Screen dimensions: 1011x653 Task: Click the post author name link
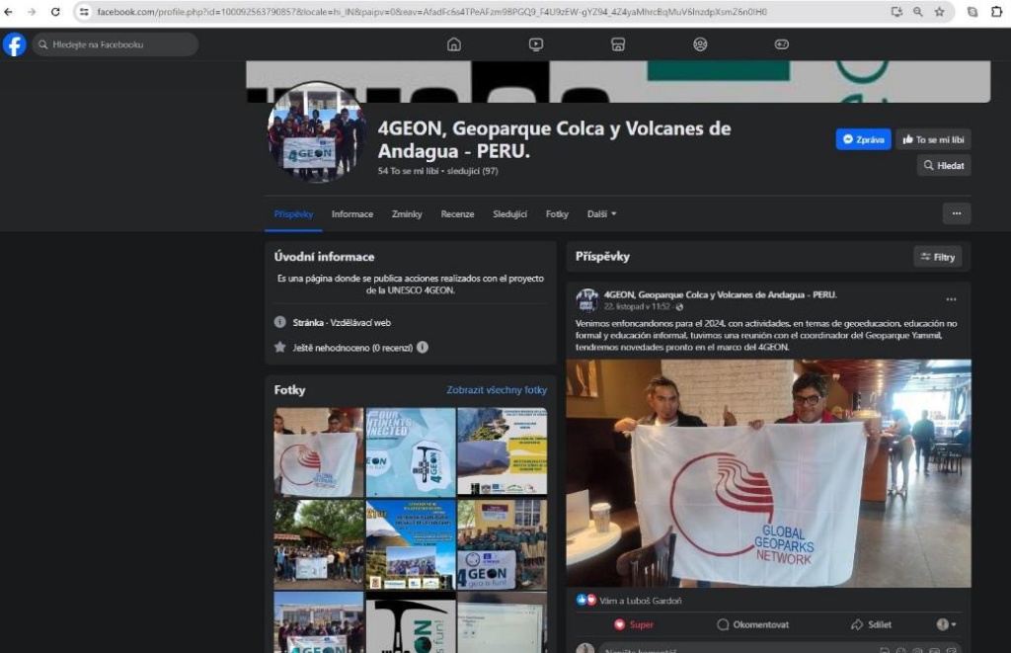720,294
